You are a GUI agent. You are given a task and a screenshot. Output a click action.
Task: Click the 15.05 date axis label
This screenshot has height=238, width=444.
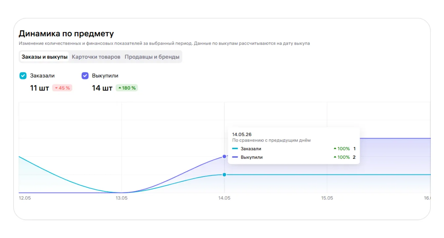tap(327, 198)
